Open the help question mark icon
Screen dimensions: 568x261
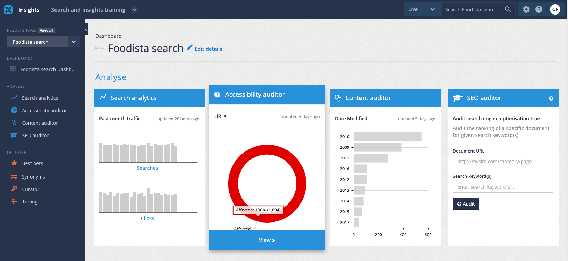point(539,9)
